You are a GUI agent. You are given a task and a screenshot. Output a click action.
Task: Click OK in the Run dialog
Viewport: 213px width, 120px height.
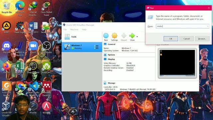click(x=171, y=39)
